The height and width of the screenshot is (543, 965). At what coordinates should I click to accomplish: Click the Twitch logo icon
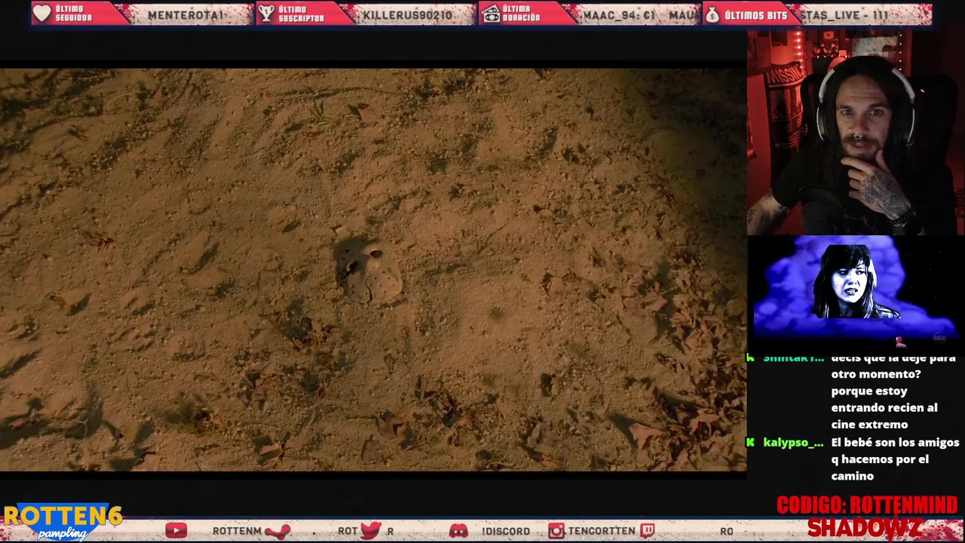(x=647, y=530)
